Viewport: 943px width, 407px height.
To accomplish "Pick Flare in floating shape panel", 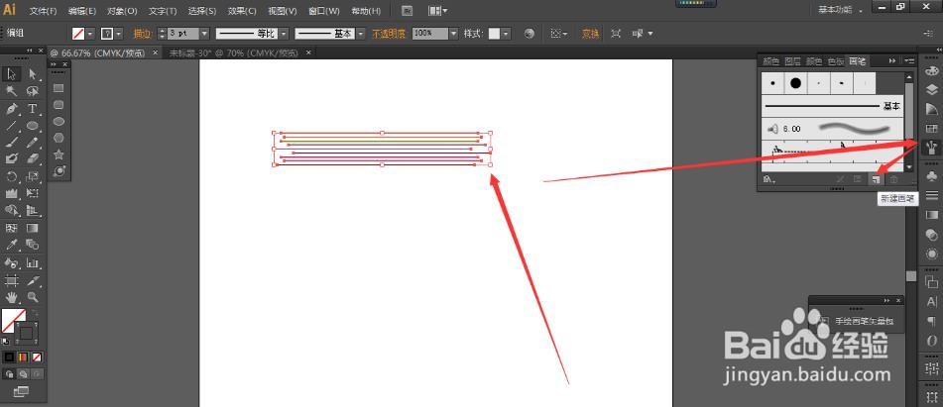I will [59, 171].
